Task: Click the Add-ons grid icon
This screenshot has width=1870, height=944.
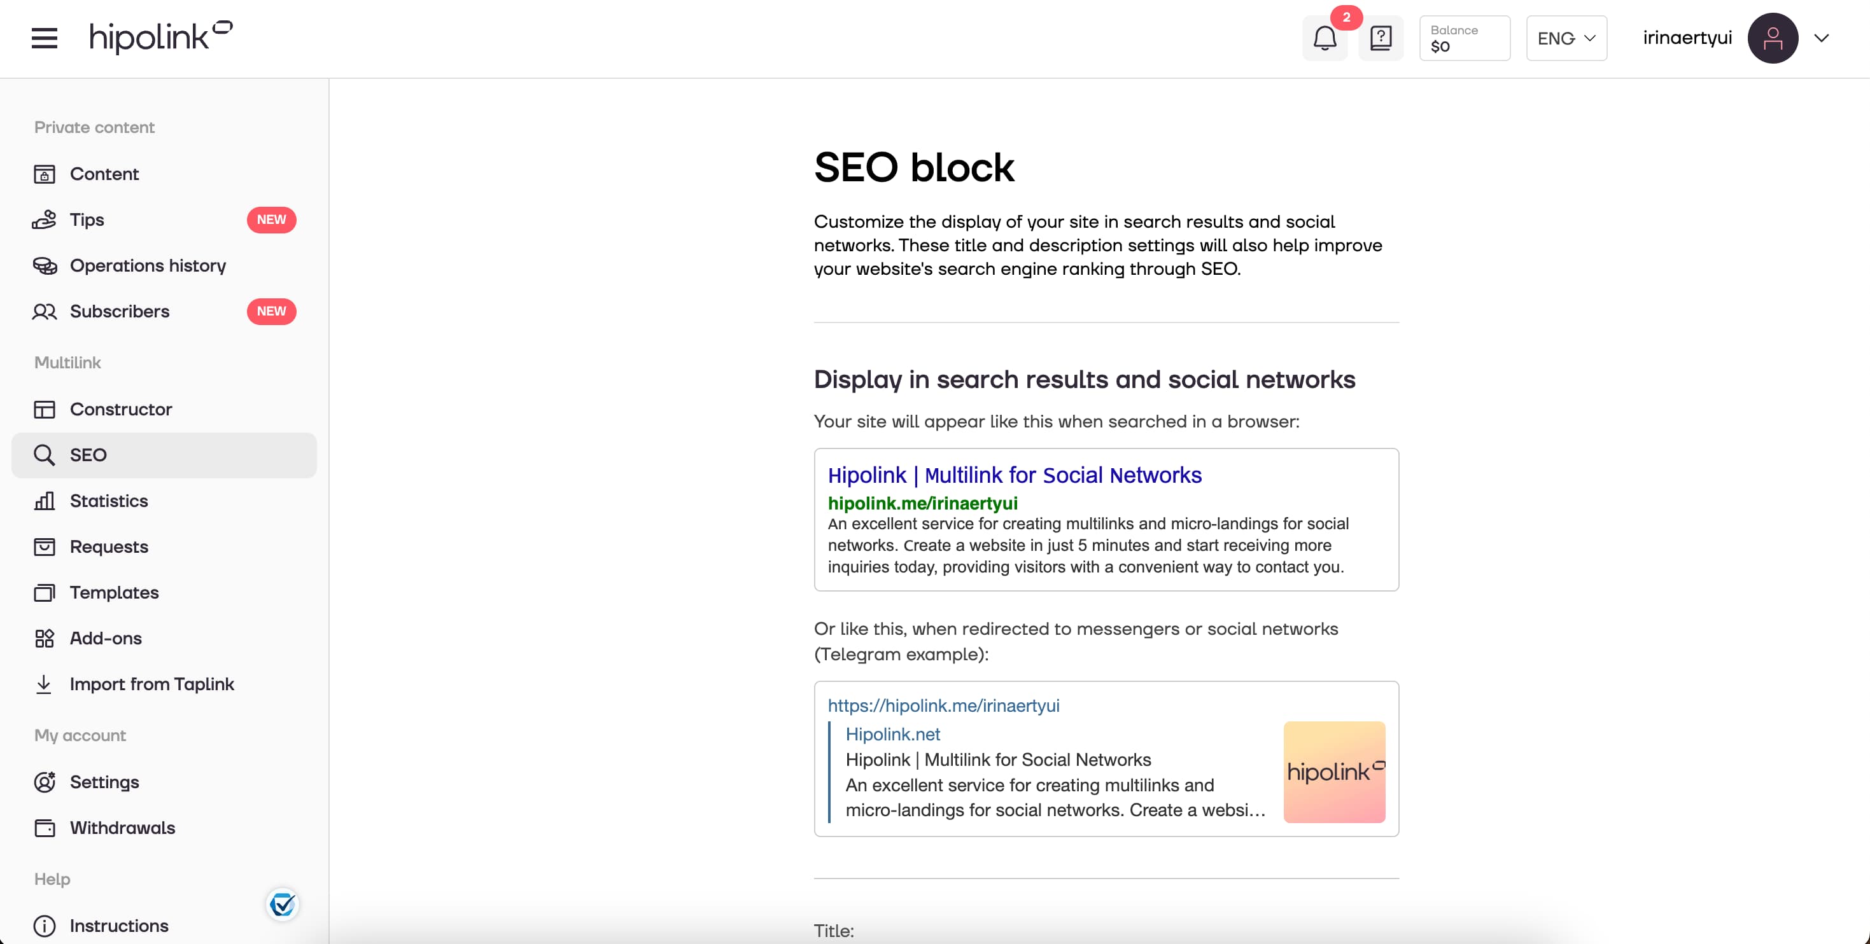Action: point(45,639)
